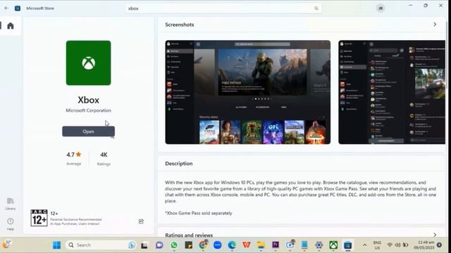Viewport: 451px width, 253px height.
Task: Click the Screenshots heading
Action: [180, 25]
